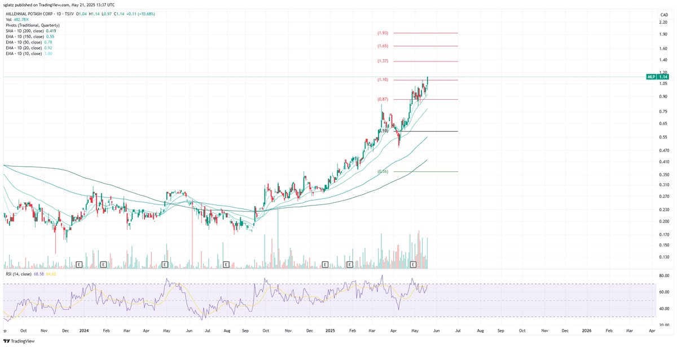Select the MLP 1.14 price tag
The width and height of the screenshot is (677, 347).
coord(657,77)
